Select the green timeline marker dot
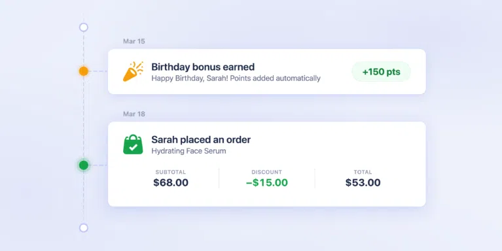This screenshot has width=502, height=251. coord(84,165)
